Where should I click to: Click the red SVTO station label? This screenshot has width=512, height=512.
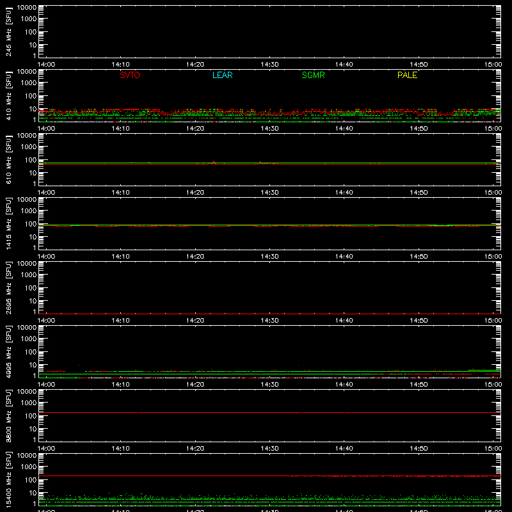coord(130,75)
